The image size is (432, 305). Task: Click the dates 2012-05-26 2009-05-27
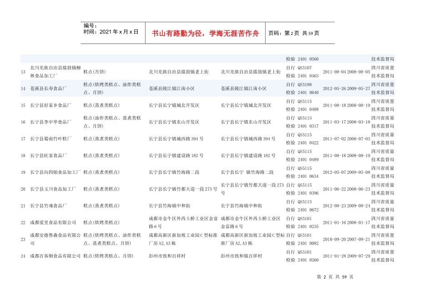click(x=347, y=89)
